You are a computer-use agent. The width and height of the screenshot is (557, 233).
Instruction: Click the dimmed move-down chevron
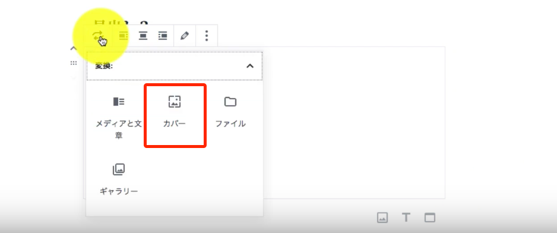pos(74,77)
